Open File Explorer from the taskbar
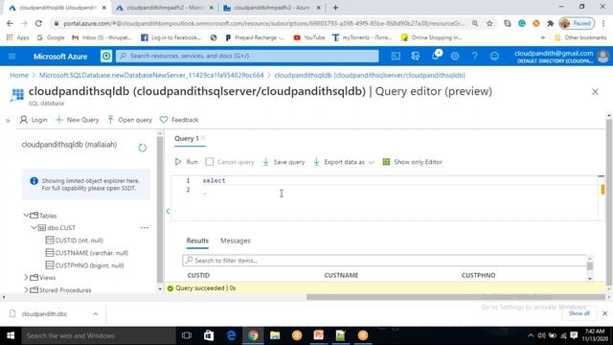The image size is (613, 345). pos(275,335)
